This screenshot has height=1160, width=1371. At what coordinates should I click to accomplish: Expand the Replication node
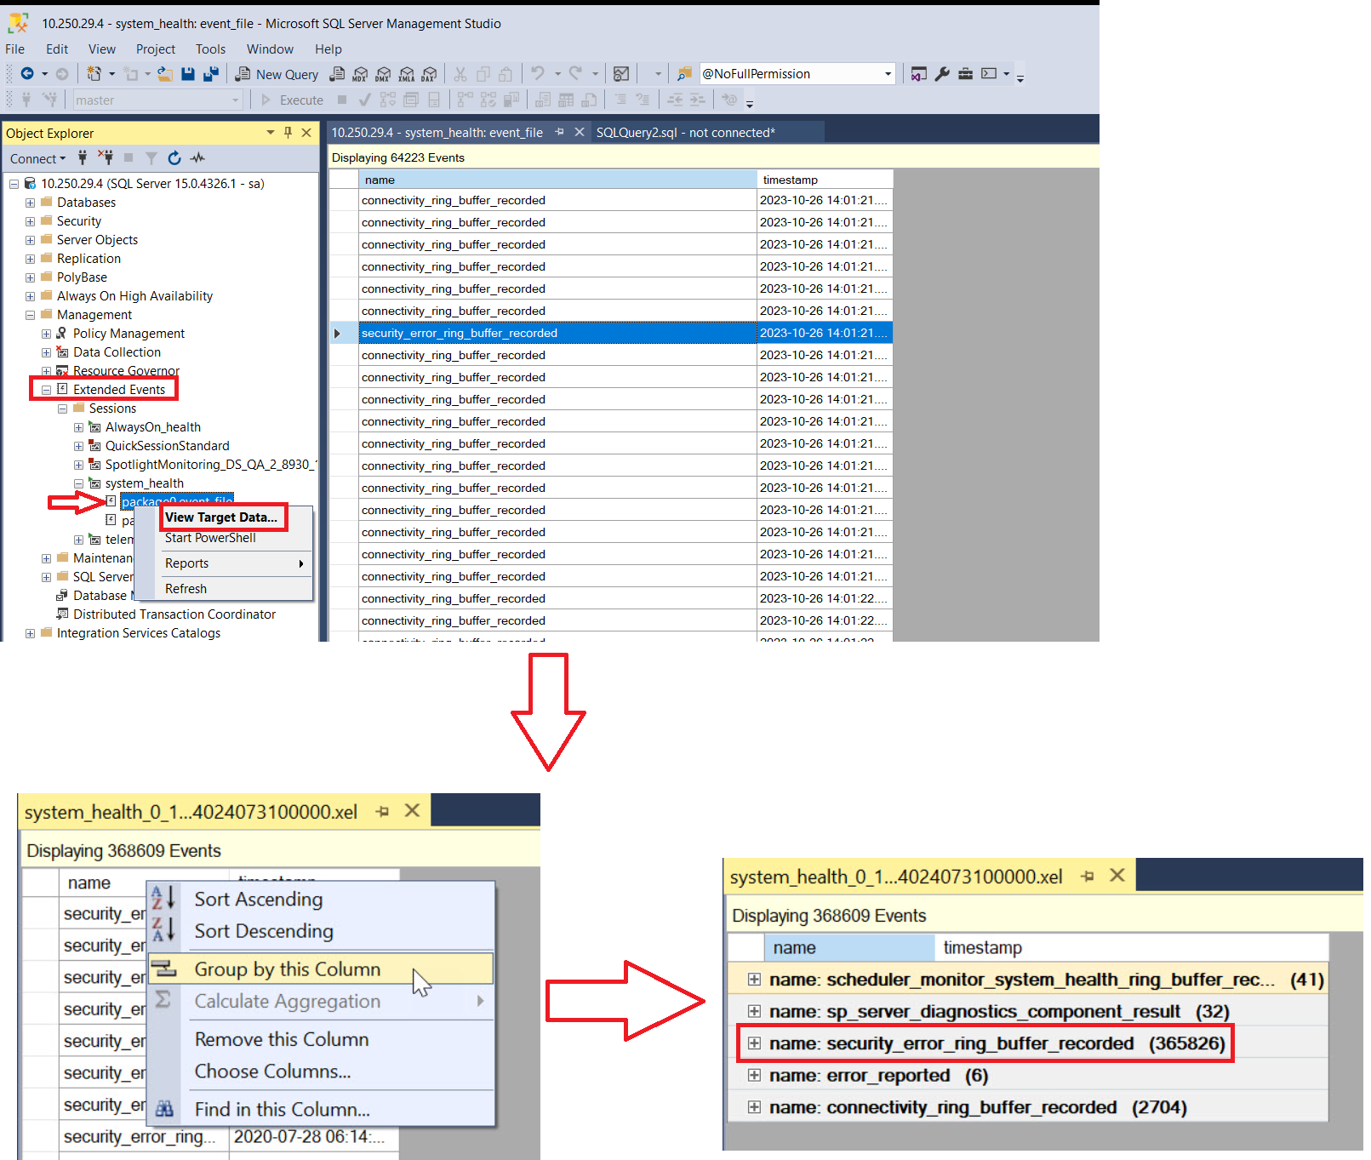coord(30,259)
